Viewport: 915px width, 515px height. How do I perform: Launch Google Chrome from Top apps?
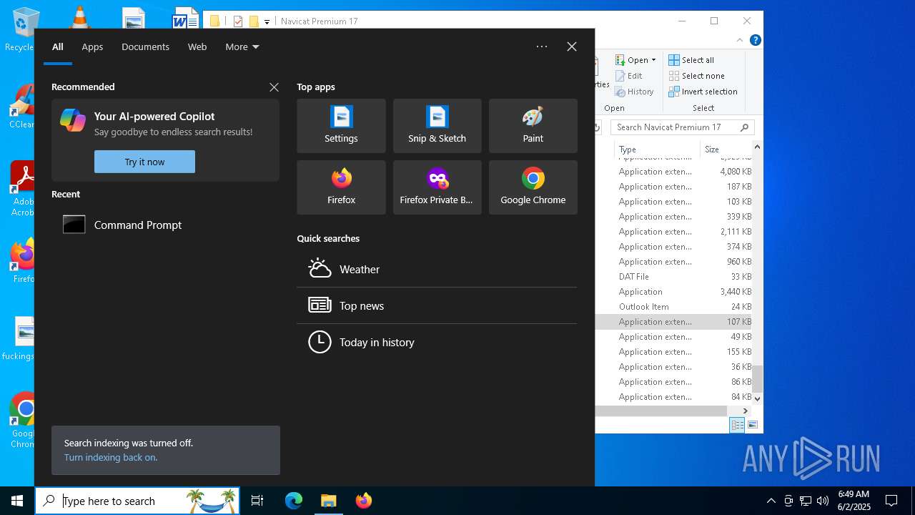(x=533, y=187)
